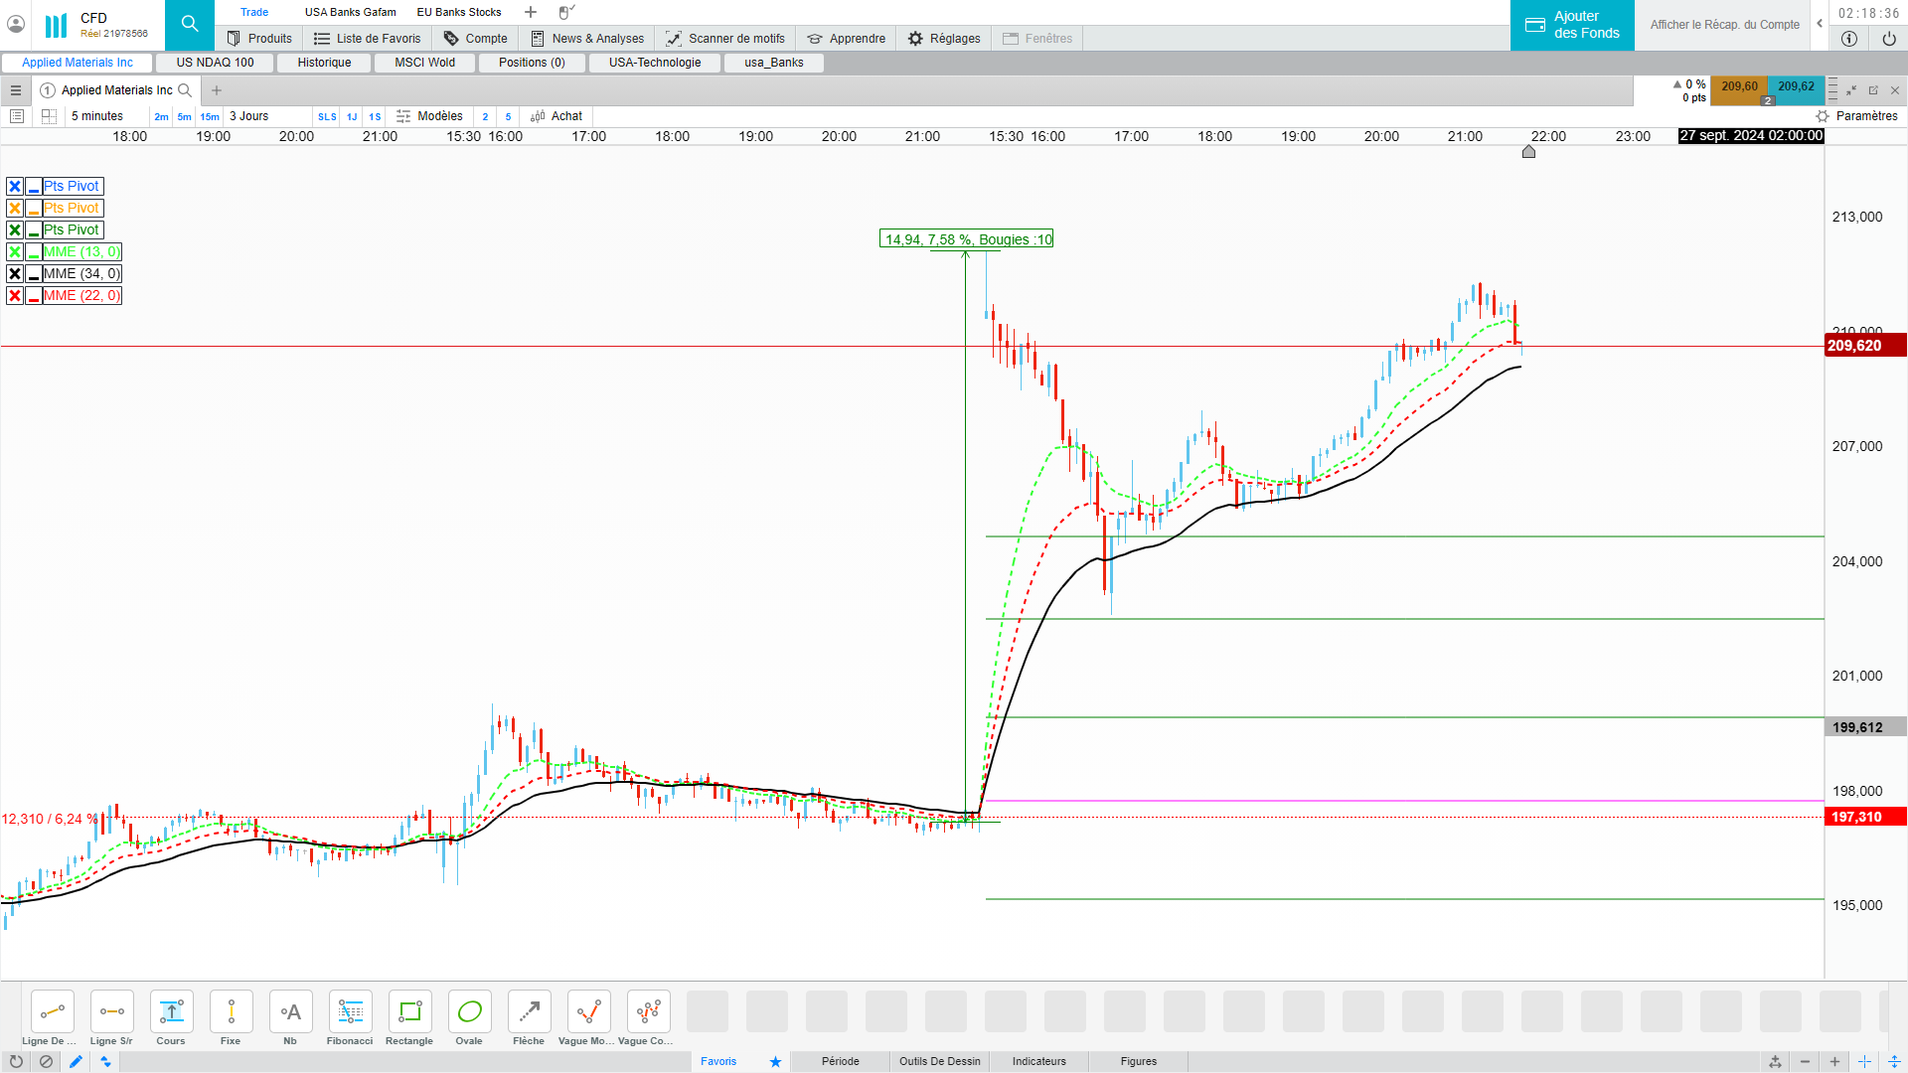Viewport: 1908px width, 1073px height.
Task: Open the 5 minutes timeframe dropdown
Action: point(97,116)
